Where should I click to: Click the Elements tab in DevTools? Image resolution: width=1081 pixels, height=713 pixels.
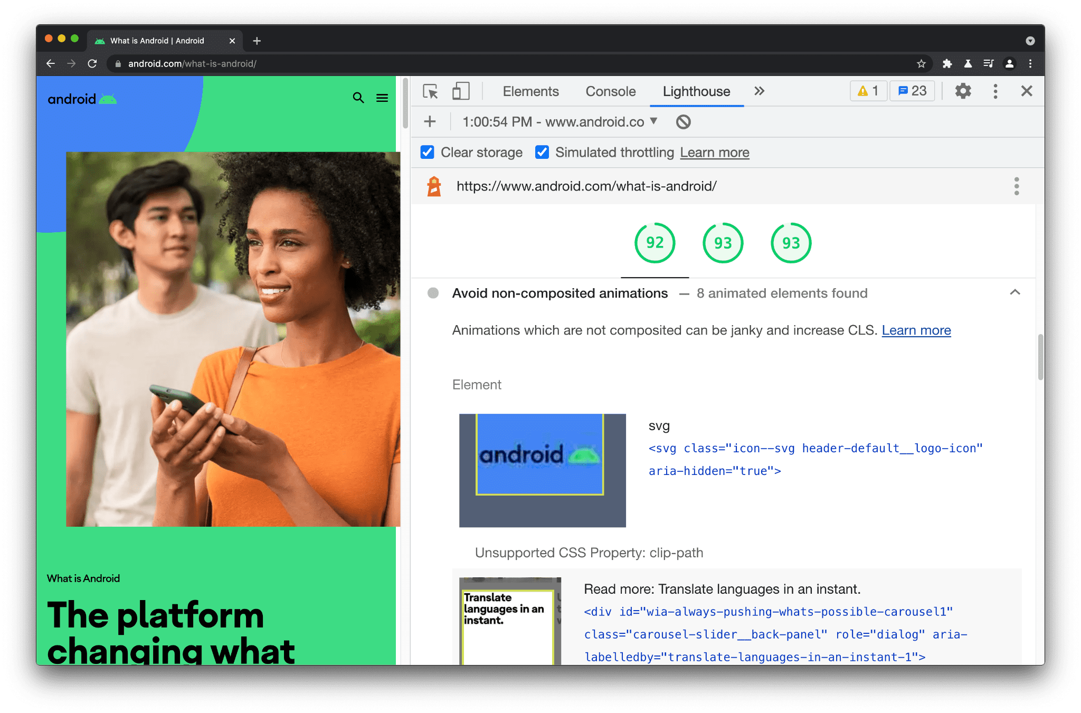[530, 91]
